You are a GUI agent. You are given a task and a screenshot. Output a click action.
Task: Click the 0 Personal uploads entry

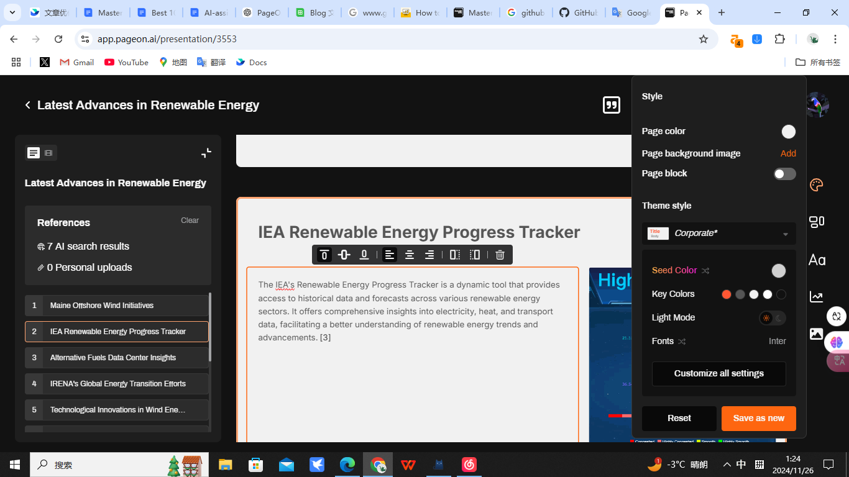[x=85, y=268]
